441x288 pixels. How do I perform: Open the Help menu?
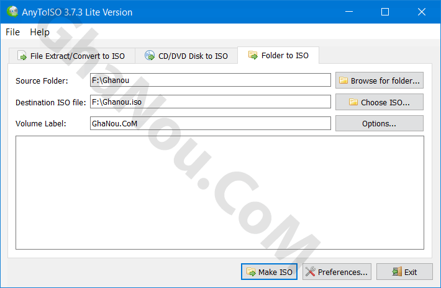coord(40,32)
